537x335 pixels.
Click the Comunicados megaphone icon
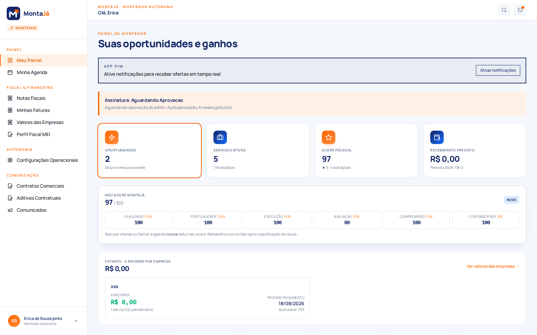(10, 210)
